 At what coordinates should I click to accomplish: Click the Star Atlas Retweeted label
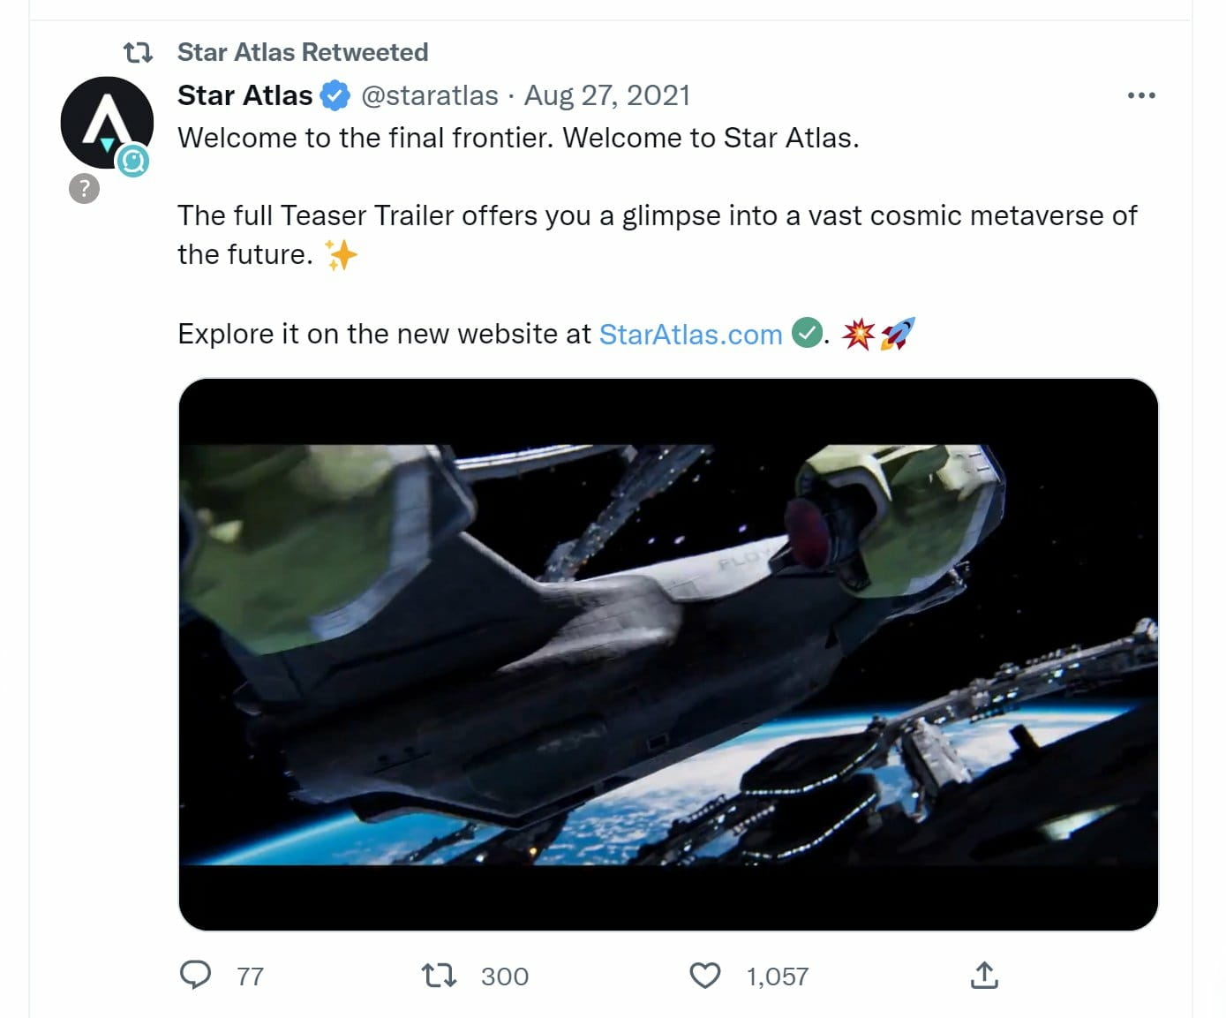(302, 53)
